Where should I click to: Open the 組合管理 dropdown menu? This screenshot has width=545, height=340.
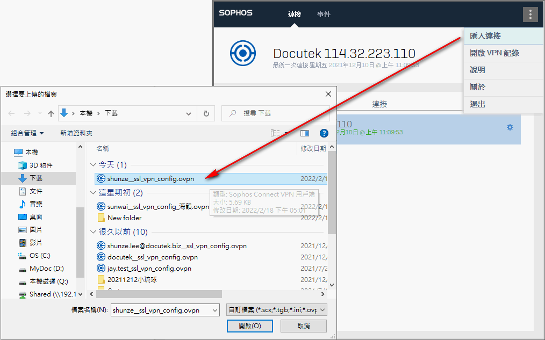[27, 133]
